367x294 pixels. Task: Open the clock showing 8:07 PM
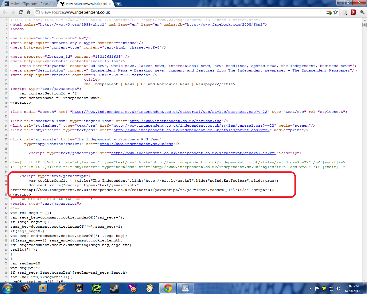coord(352,289)
